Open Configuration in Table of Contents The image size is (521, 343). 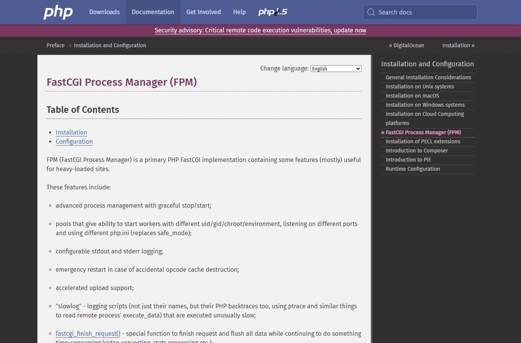[74, 142]
